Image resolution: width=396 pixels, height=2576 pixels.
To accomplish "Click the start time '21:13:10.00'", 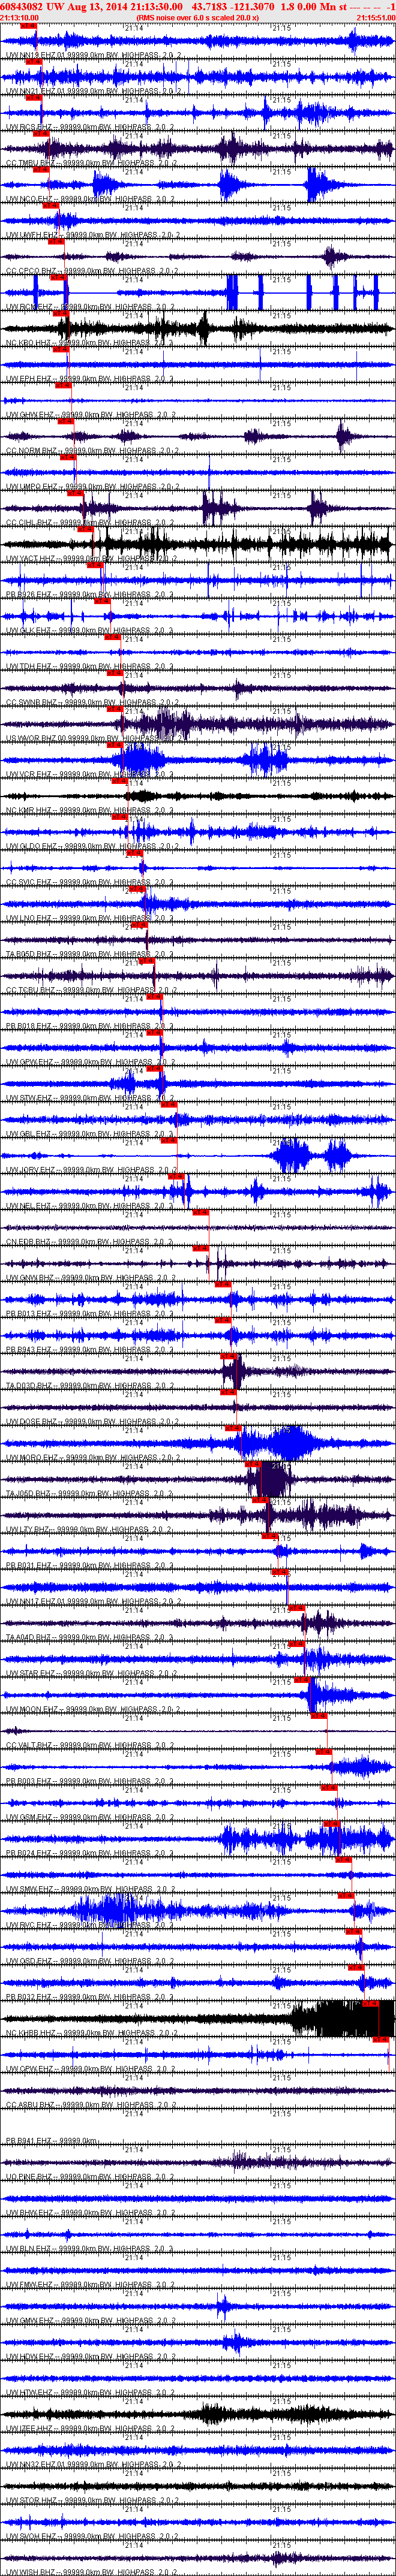I will coord(20,17).
